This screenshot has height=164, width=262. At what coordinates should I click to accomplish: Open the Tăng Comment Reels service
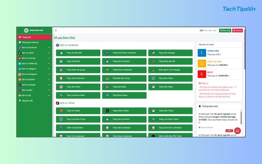click(78, 95)
